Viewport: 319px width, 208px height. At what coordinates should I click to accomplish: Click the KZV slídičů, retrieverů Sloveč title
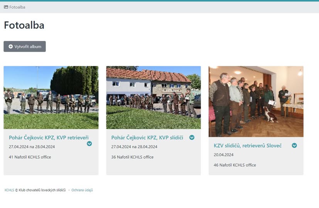click(248, 146)
